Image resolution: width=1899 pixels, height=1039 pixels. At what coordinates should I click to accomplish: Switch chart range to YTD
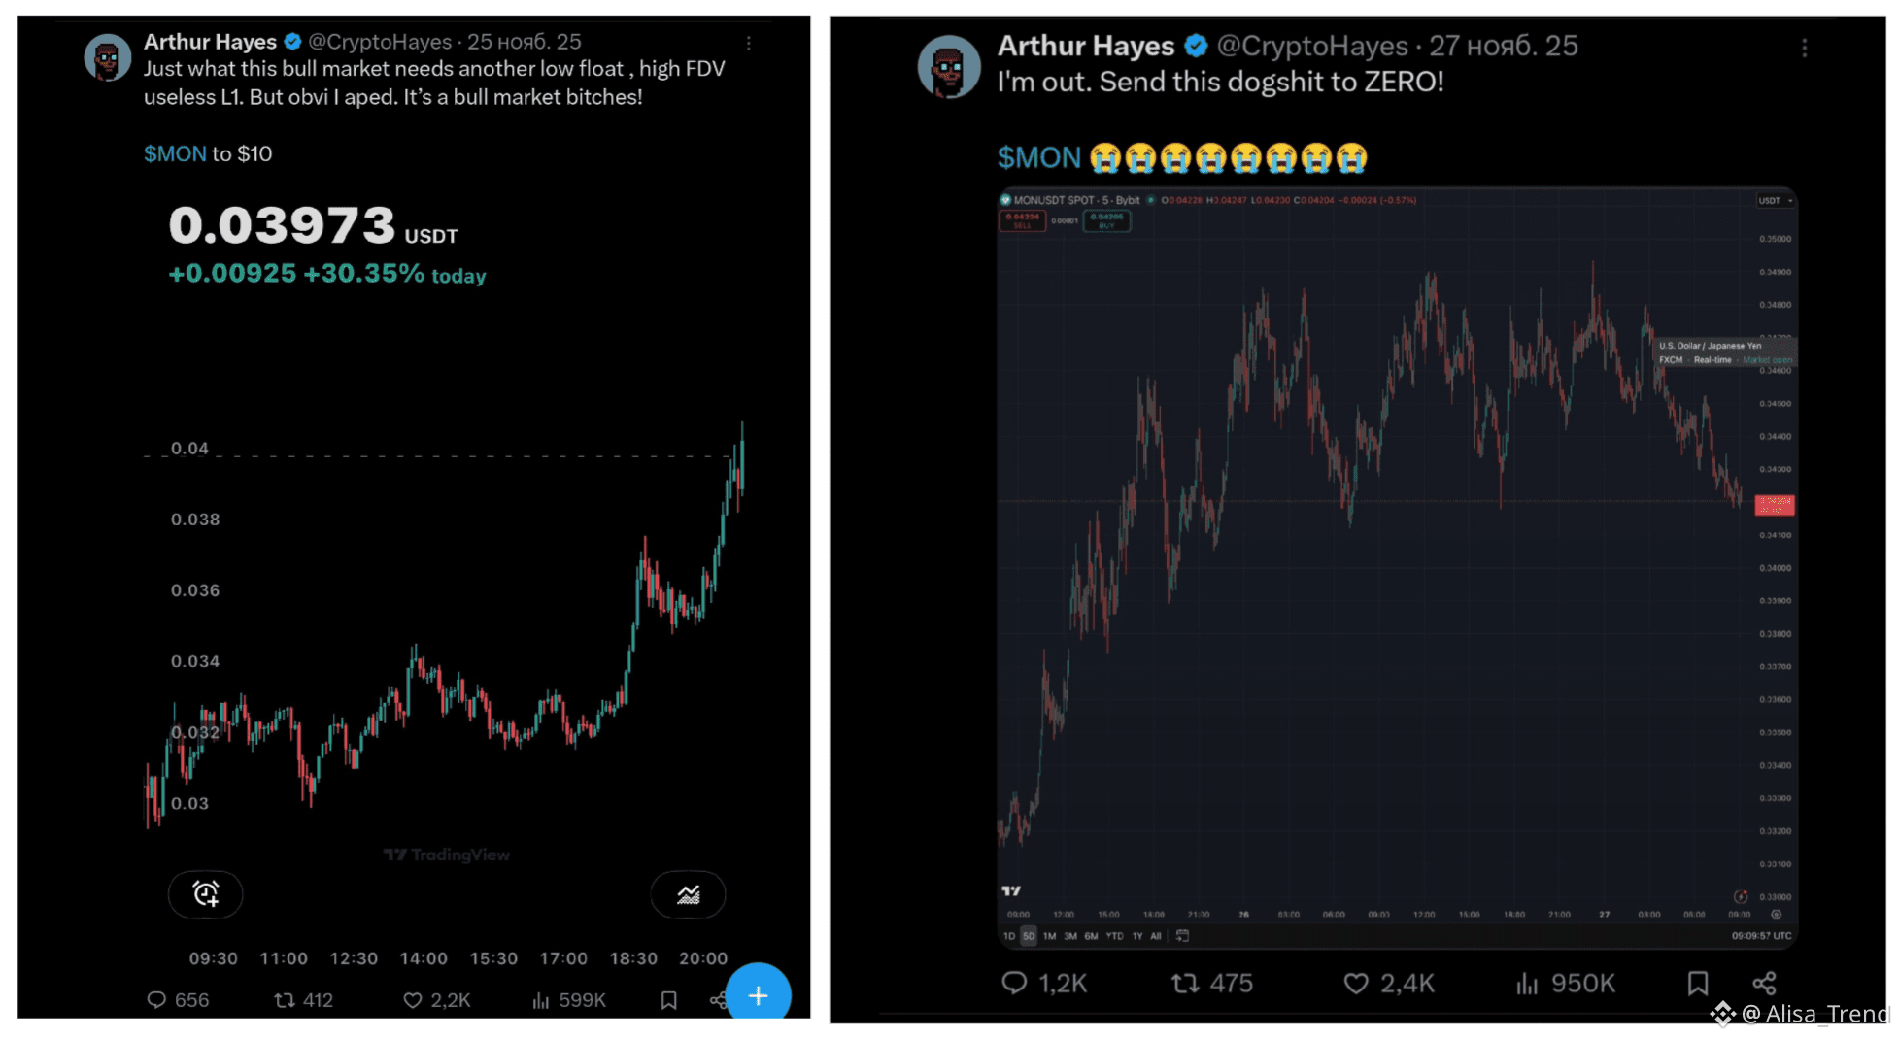[1114, 936]
